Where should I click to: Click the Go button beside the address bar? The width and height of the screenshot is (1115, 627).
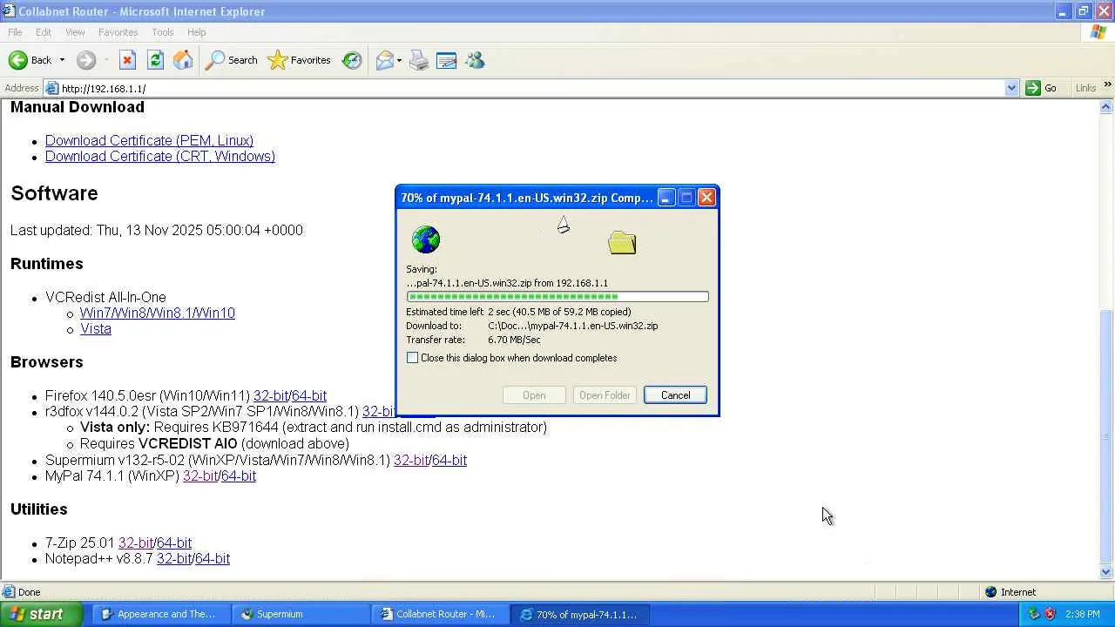[1042, 88]
